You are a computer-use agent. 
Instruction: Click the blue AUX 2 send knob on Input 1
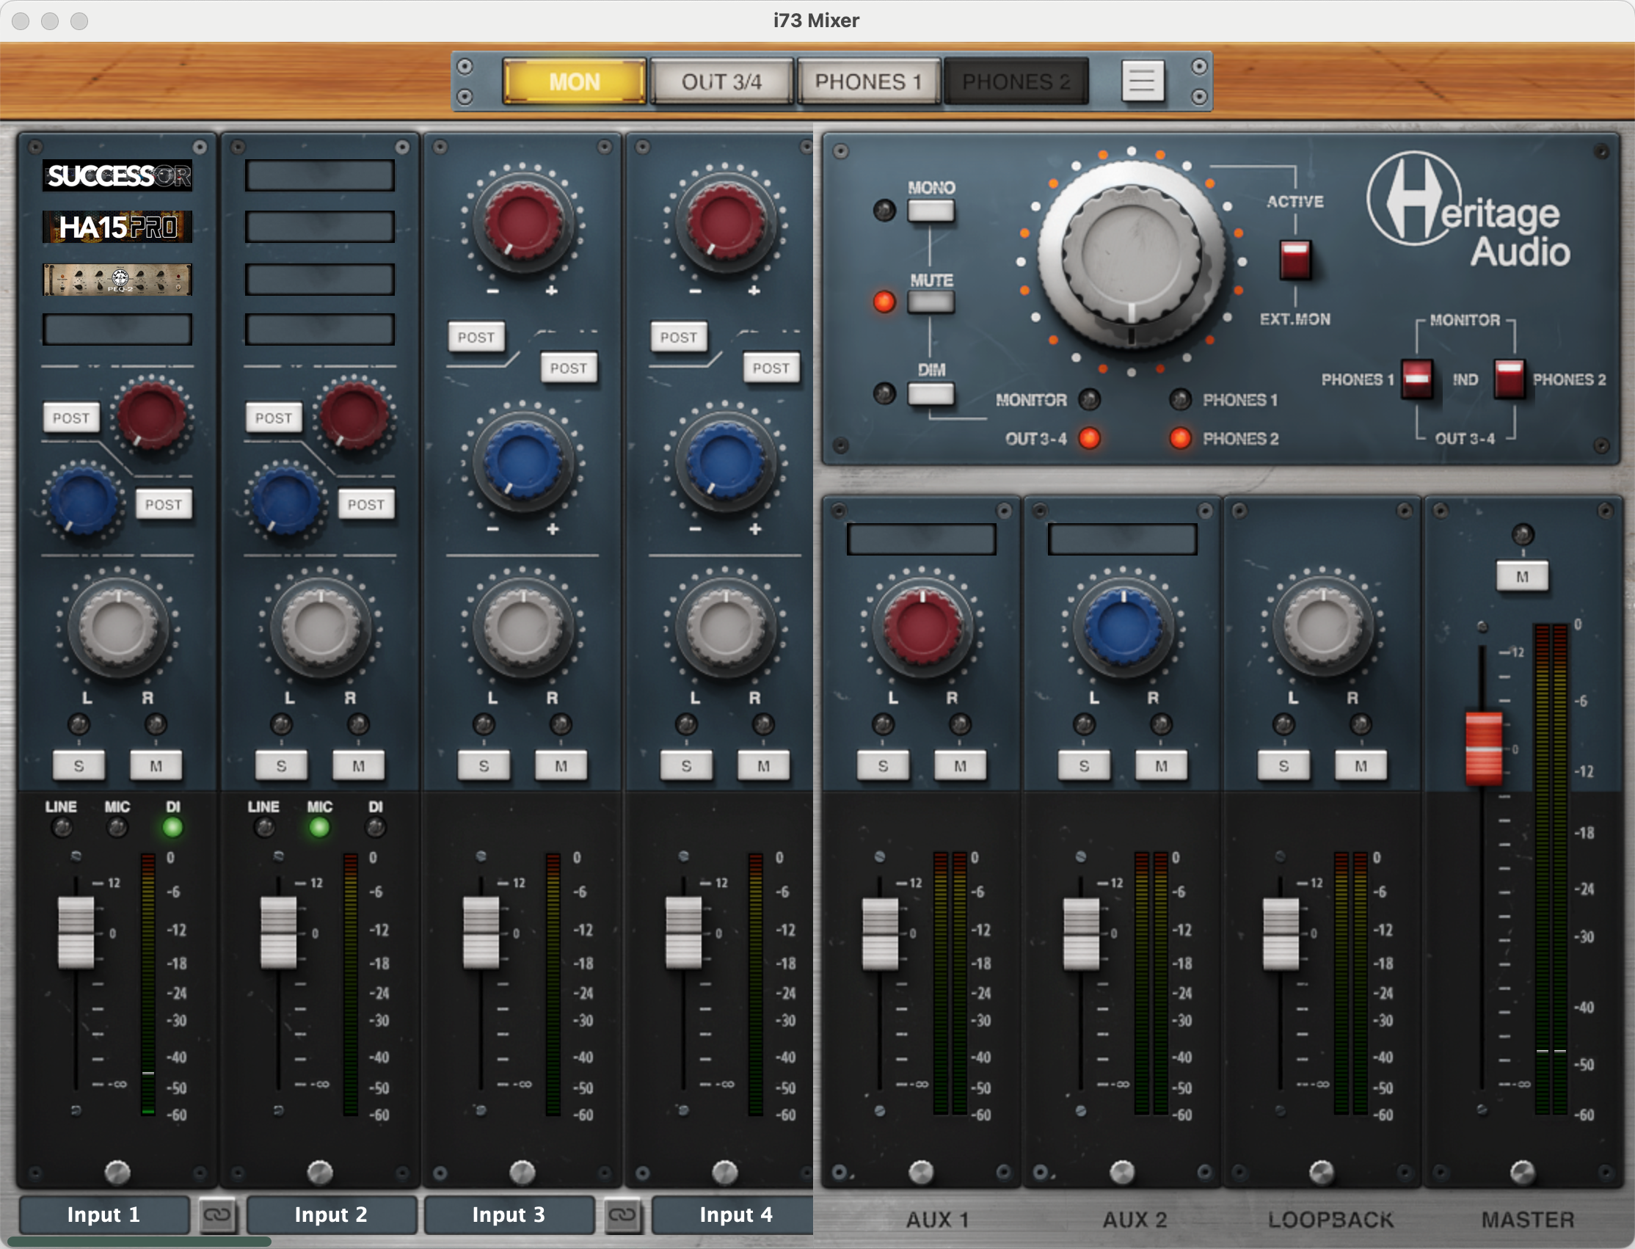pos(83,500)
